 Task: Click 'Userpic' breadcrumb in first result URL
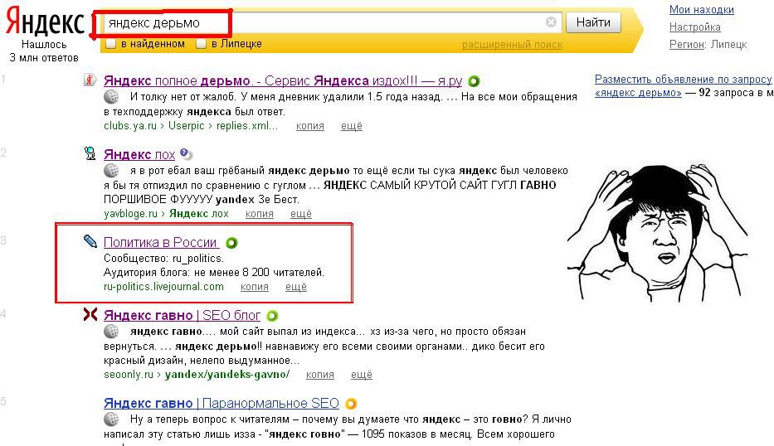point(186,126)
